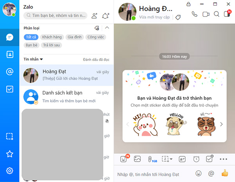Click the lock icon in title bar
Screen dimensions: 235x182
click(188, 4)
